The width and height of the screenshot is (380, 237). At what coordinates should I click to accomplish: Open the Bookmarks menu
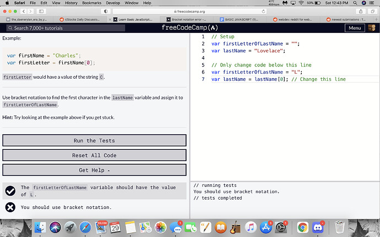coord(91,3)
